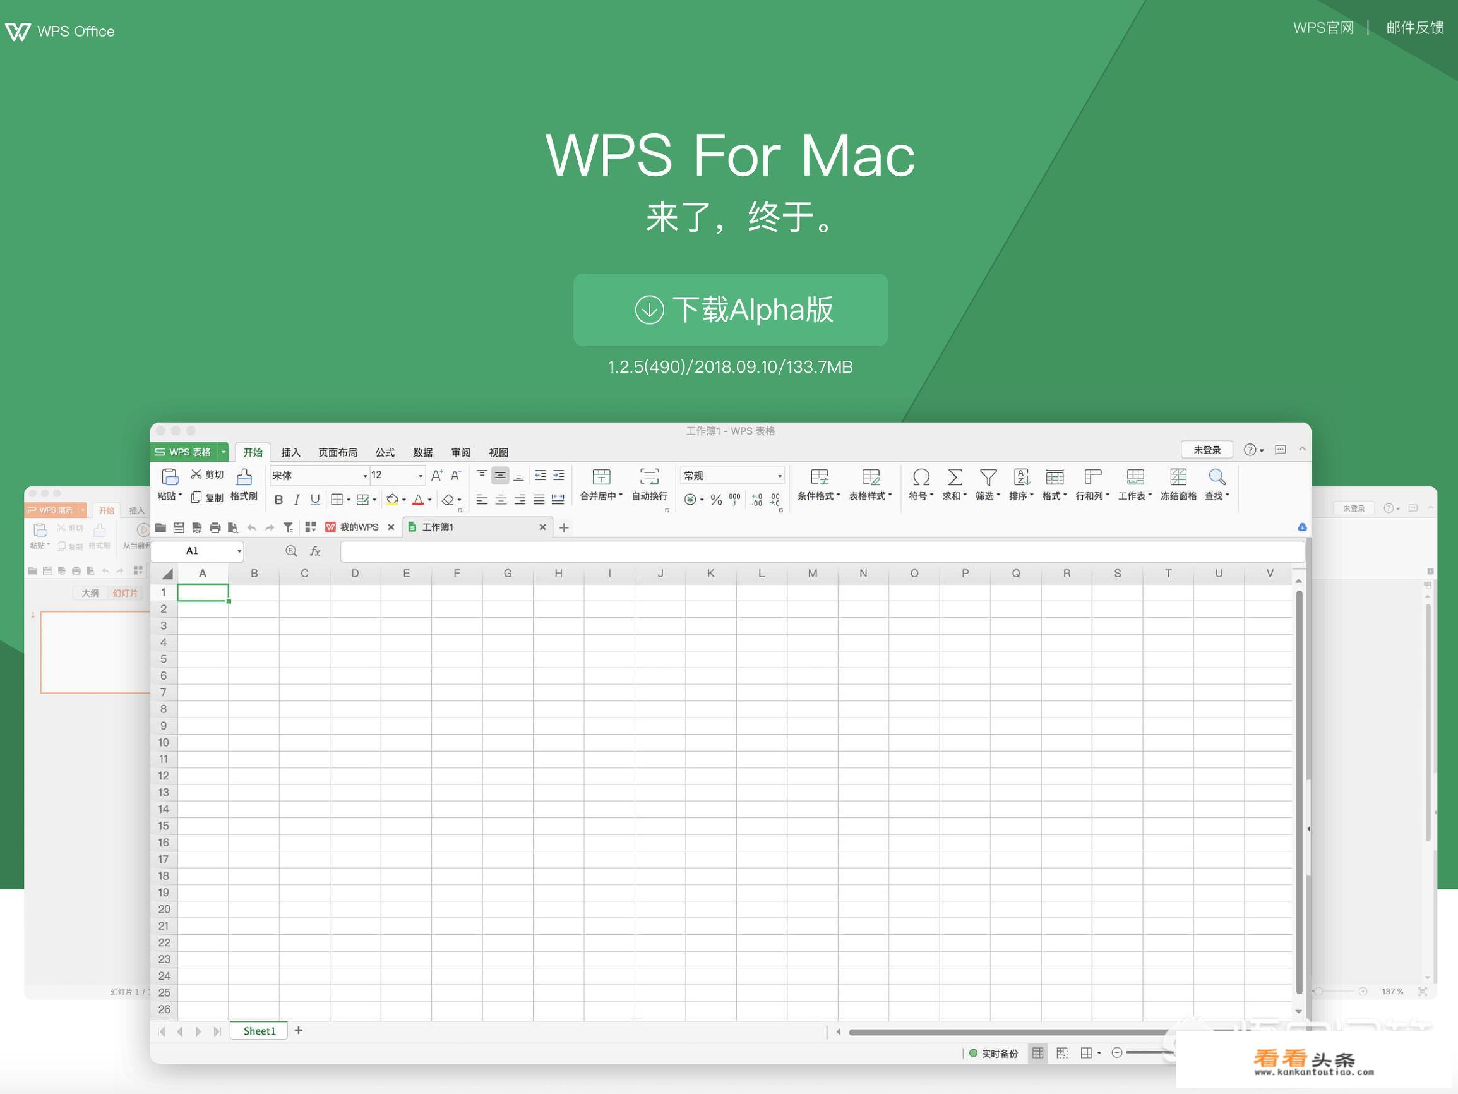
Task: Select the Format Painter (格式刷) tool
Action: (244, 484)
